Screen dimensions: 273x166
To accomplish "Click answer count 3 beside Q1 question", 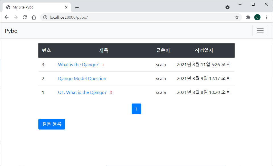I will pos(111,92).
